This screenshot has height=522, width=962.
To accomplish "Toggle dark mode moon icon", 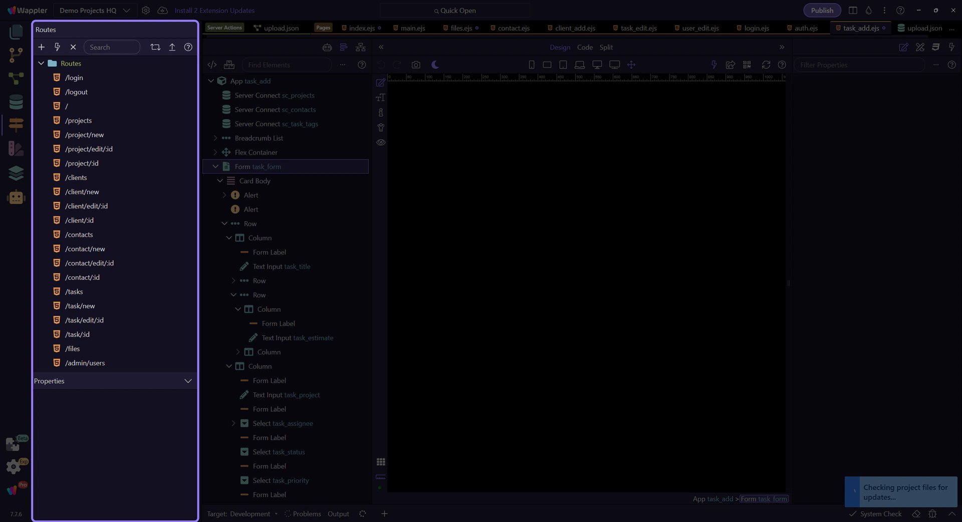I will click(x=435, y=65).
